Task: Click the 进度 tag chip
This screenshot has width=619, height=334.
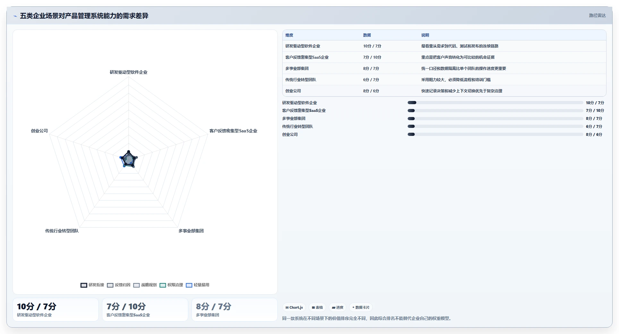Action: click(x=337, y=307)
